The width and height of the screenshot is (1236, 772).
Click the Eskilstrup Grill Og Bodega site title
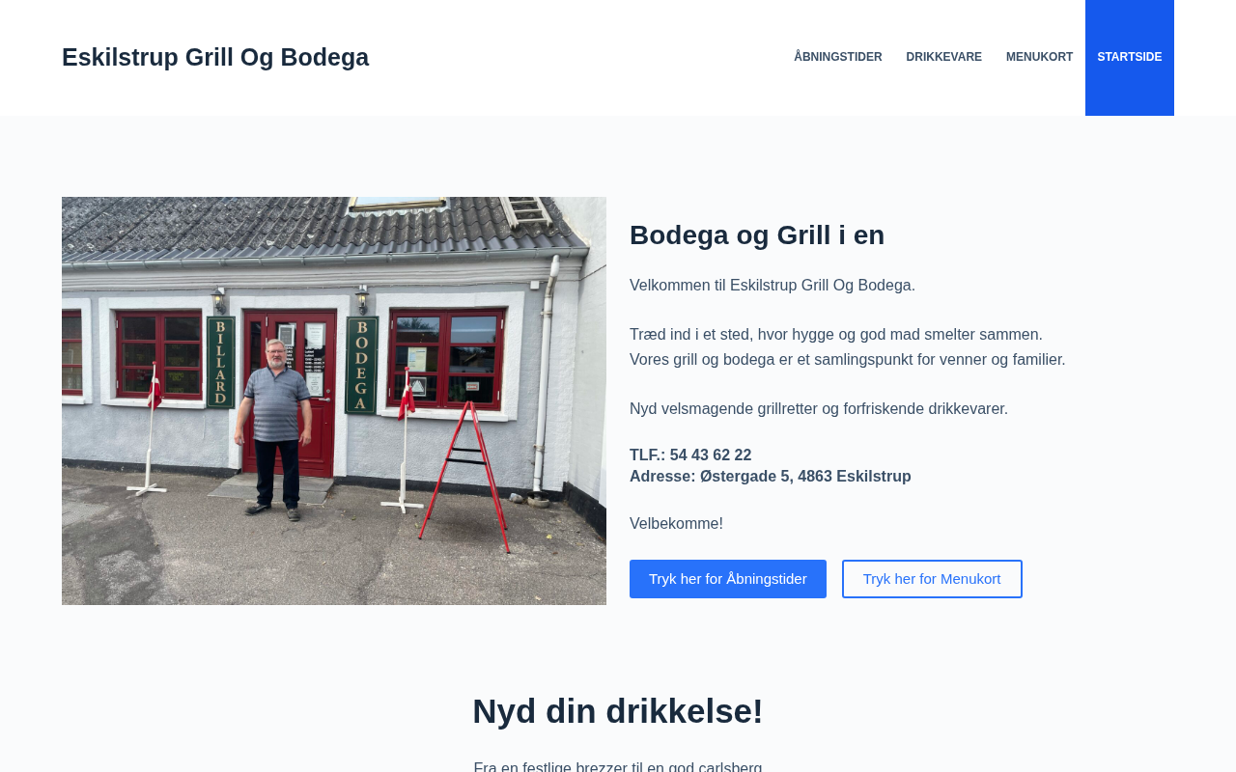[x=215, y=57]
